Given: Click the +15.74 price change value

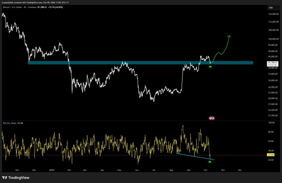Looking at the screenshot, I should [x=51, y=7].
